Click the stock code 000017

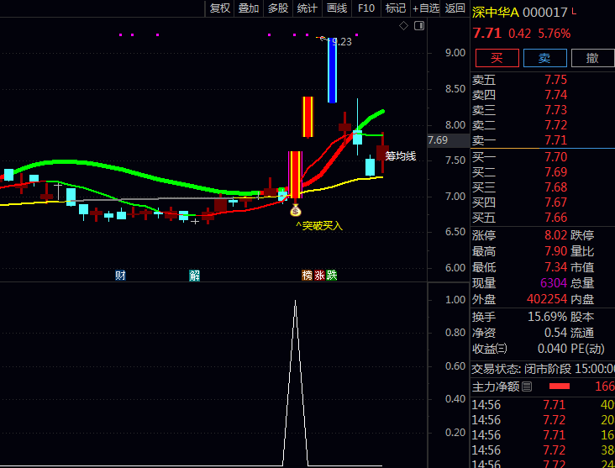coord(544,13)
